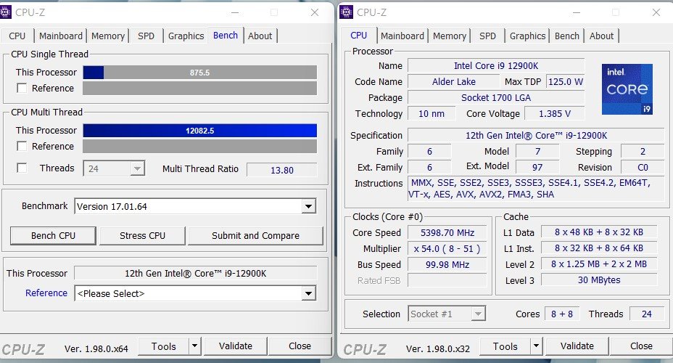Click Cores value 8 + 8
Viewport: 673px width, 363px height.
(x=562, y=314)
